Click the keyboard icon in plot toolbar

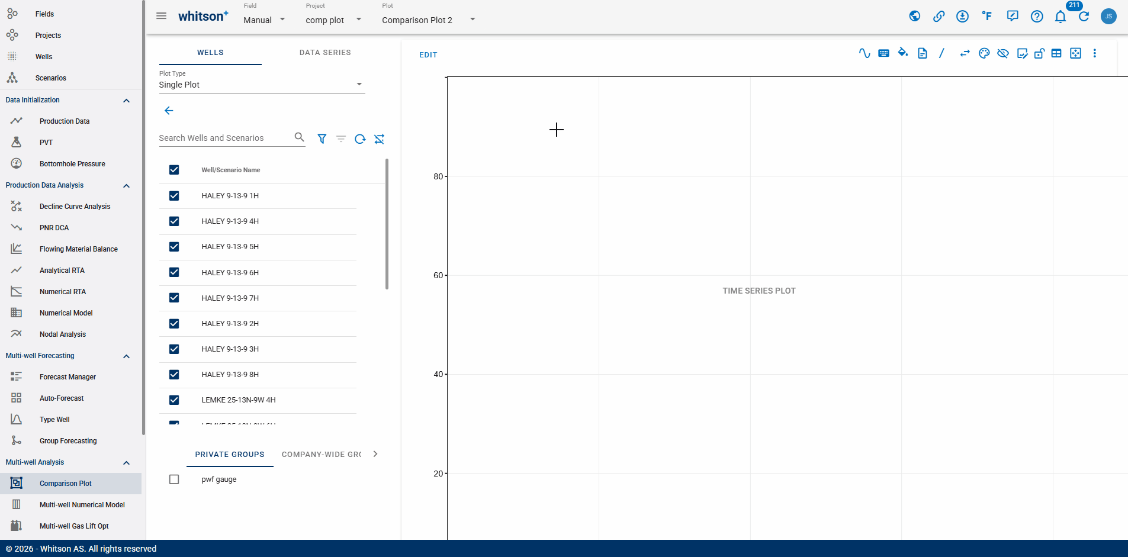click(x=883, y=53)
